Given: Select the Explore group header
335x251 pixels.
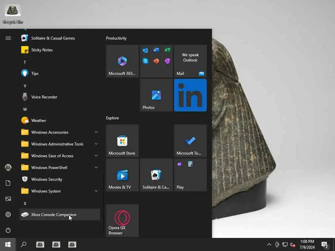Looking at the screenshot, I should (x=113, y=118).
